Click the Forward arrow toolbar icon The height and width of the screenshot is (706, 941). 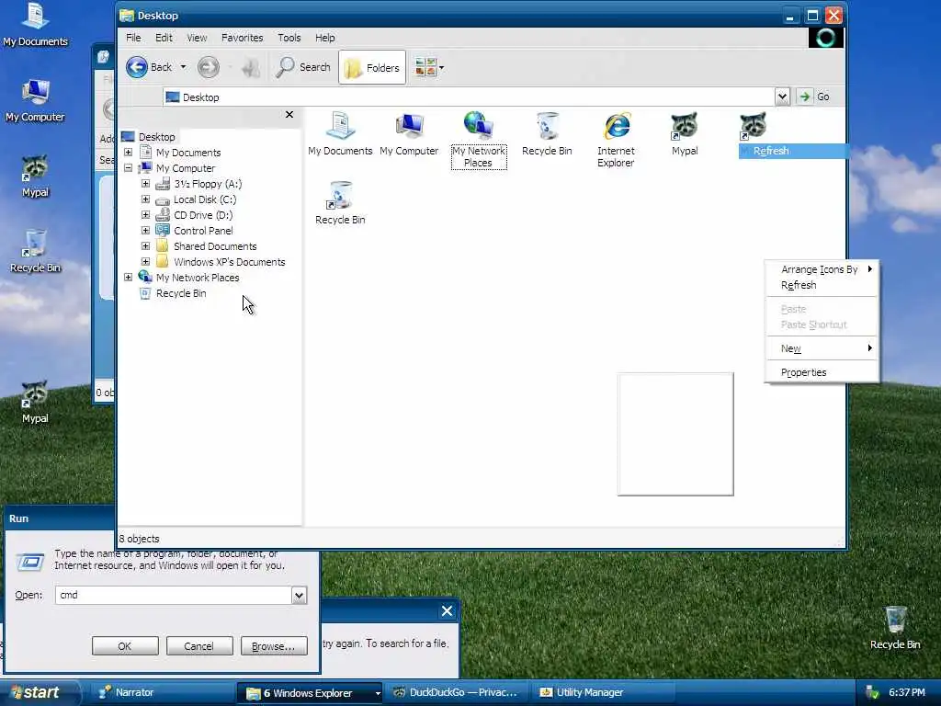tap(209, 67)
